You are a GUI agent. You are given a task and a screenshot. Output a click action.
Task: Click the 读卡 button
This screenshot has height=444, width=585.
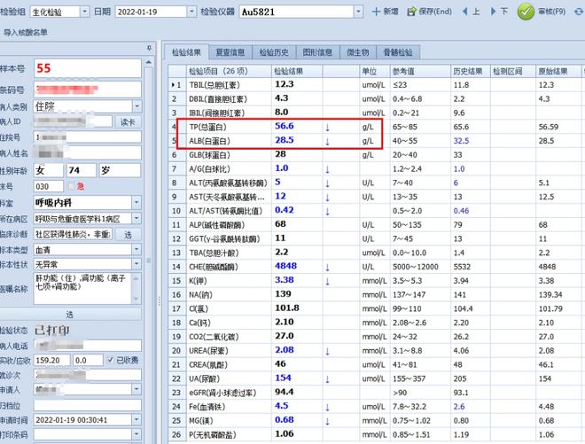[128, 122]
